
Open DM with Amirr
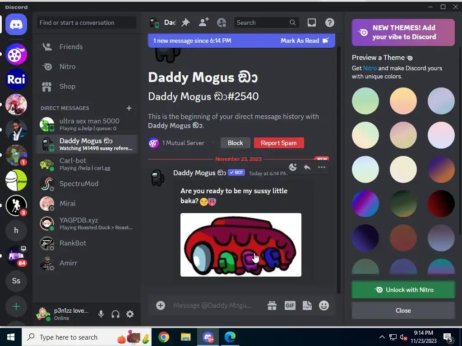tap(87, 263)
